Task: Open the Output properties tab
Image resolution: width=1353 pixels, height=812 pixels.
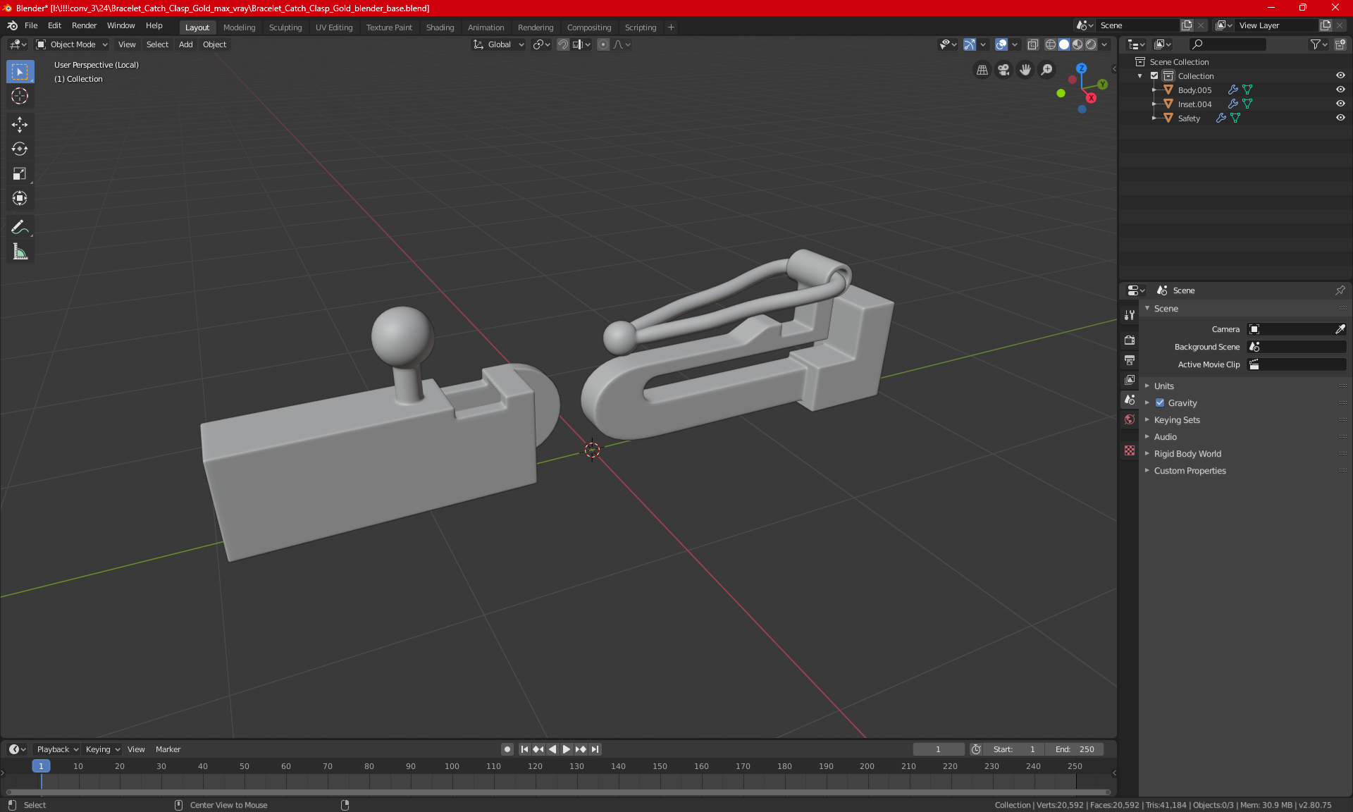Action: coord(1130,360)
